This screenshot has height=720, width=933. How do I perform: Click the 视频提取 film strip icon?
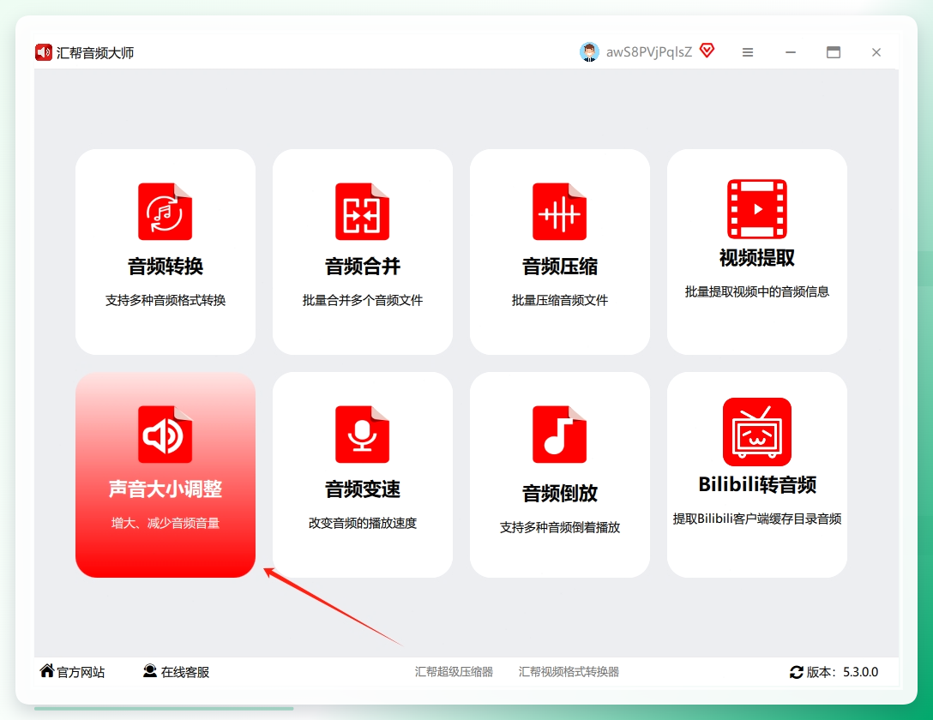tap(757, 208)
